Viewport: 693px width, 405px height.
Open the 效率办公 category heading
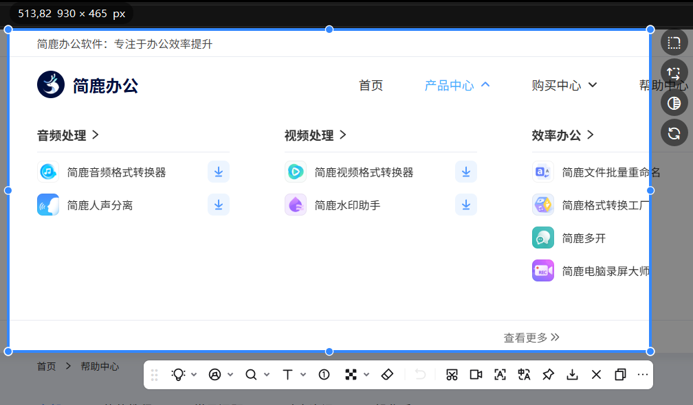556,135
